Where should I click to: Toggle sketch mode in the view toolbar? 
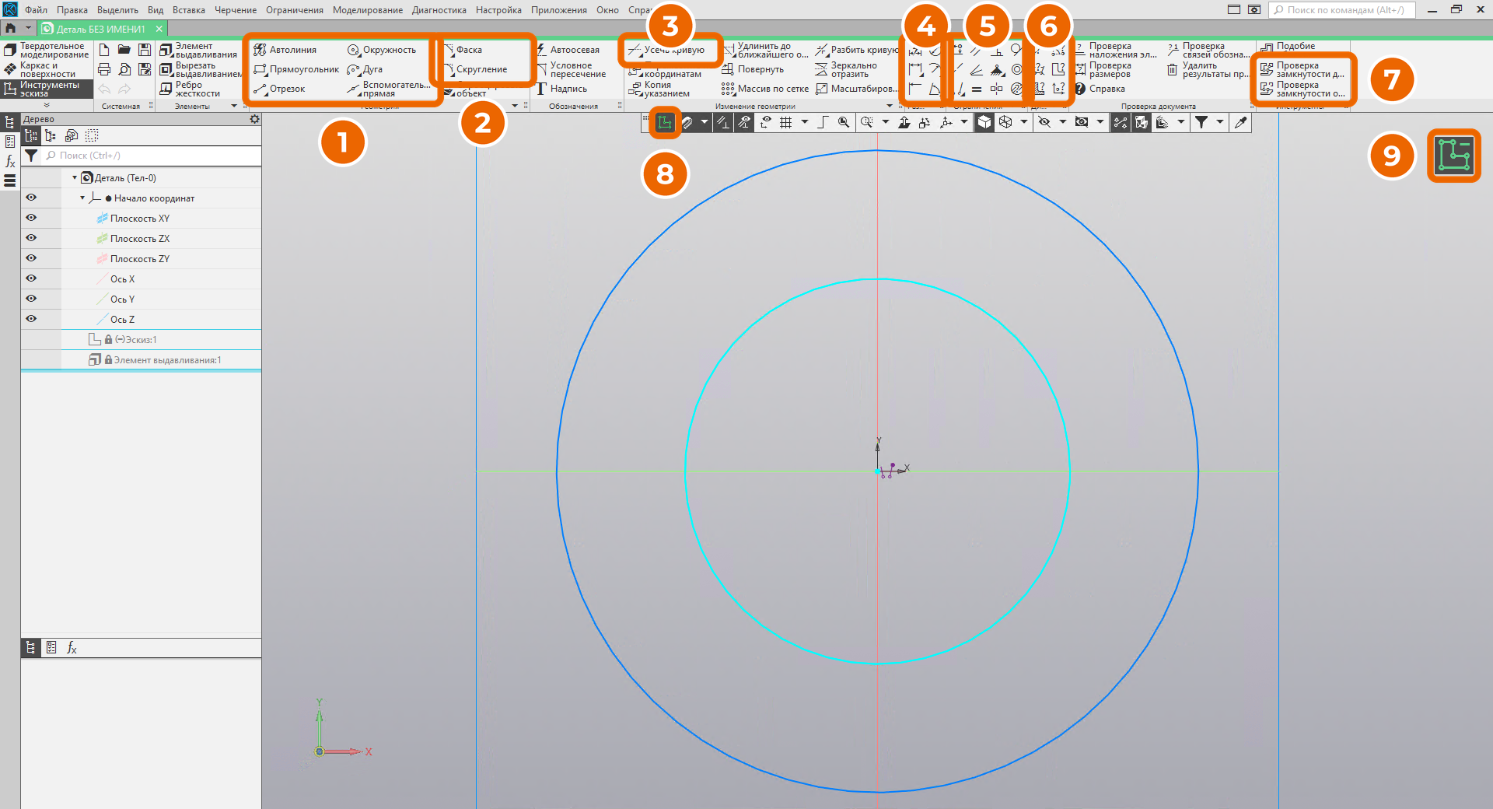click(665, 122)
